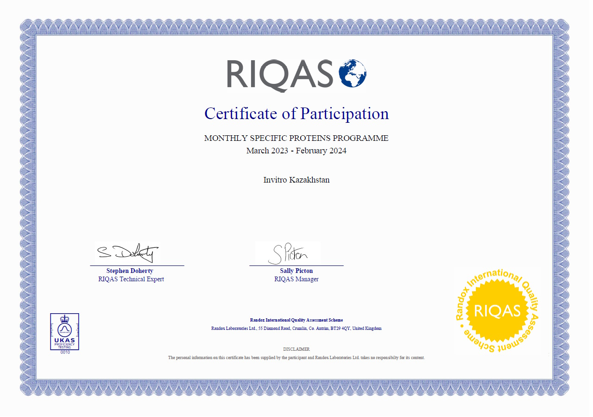593x417 pixels.
Task: Click the grey RIQAS logo lettering at top
Action: [280, 74]
